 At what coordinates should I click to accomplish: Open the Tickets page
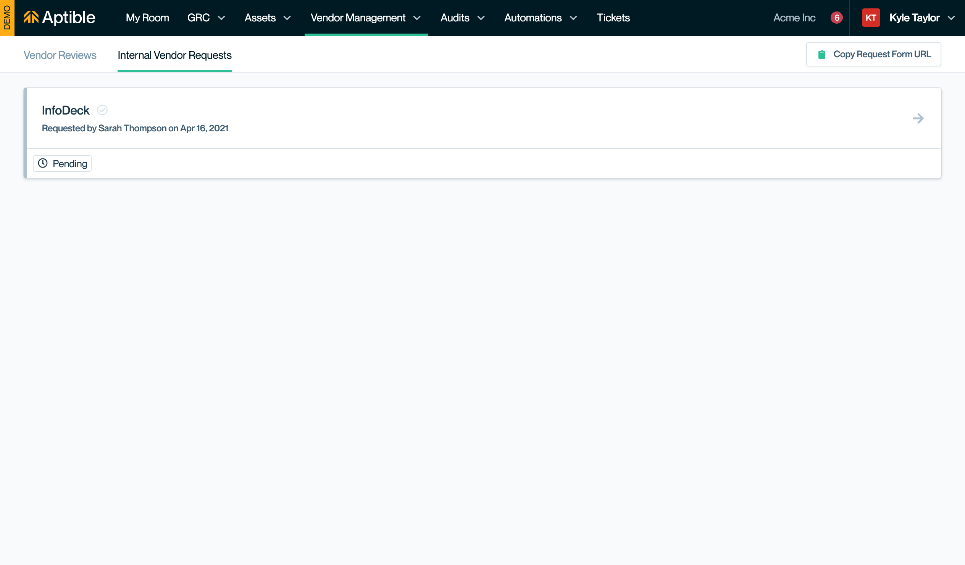(x=613, y=18)
